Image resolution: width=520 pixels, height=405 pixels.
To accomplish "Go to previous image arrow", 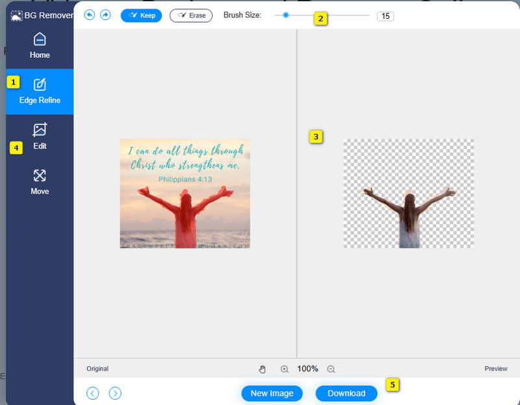I will [x=93, y=393].
